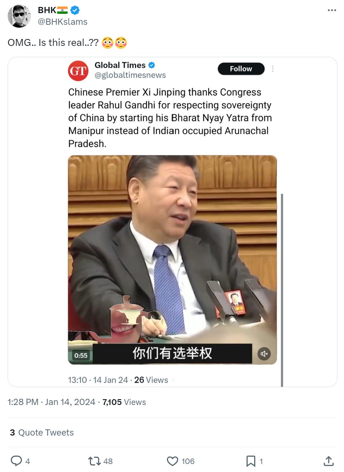The height and width of the screenshot is (472, 344).
Task: Click the 1:28 PM Jan 14, 2024 timestamp
Action: click(51, 402)
